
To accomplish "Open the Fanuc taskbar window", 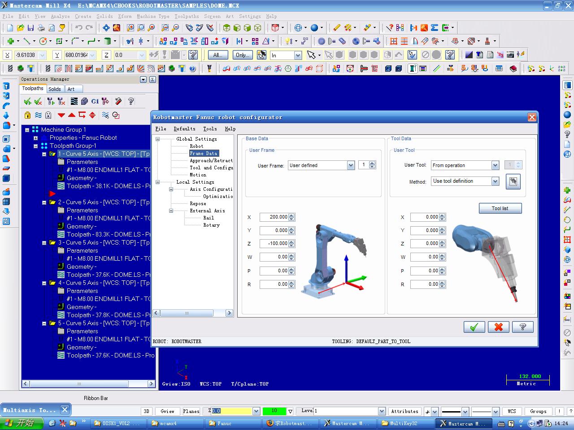I will 233,423.
